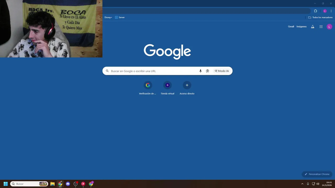This screenshot has height=188, width=335.
Task: Click the Google logo
Action: point(167,51)
